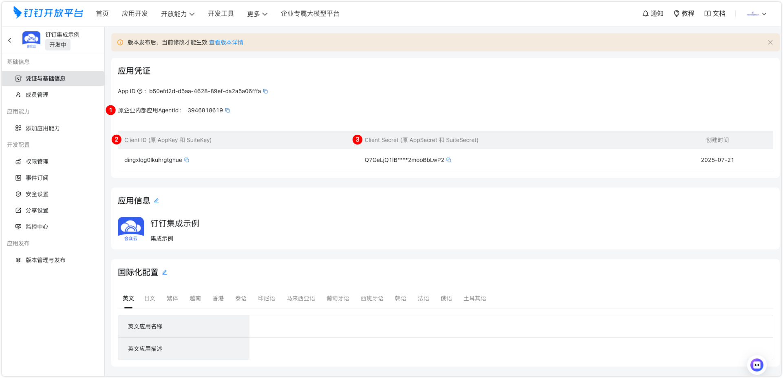
Task: Select the 西班牙语 language tab
Action: pos(372,298)
